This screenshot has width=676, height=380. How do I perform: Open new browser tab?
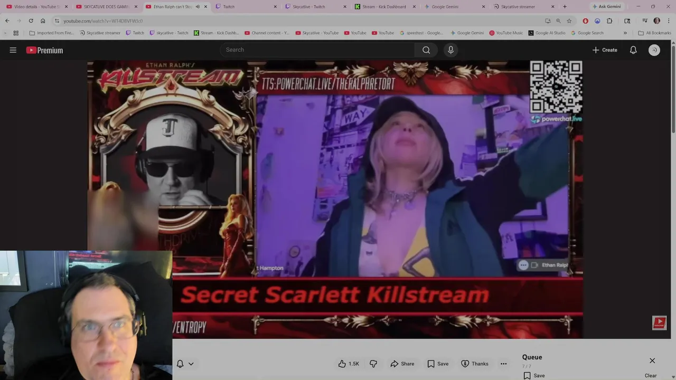point(565,6)
